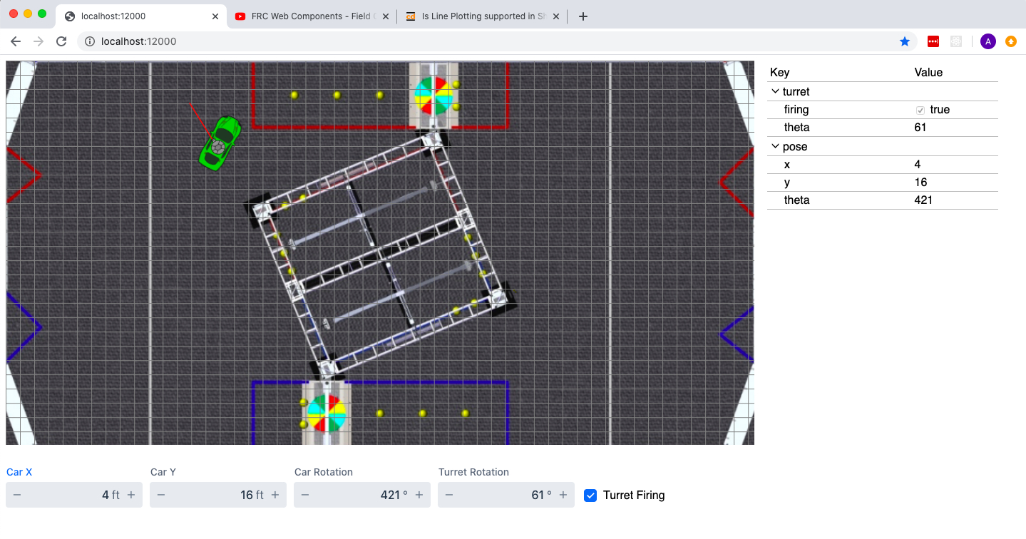Click the pose y value 16

920,183
